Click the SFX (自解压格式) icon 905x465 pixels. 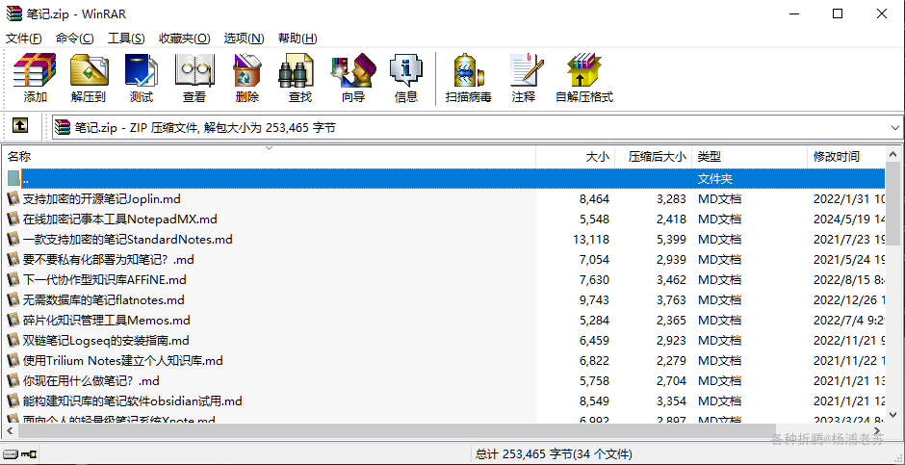coord(584,78)
